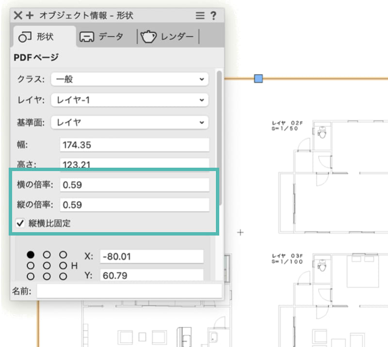Click the X coordinate field showing -80.01
The width and height of the screenshot is (388, 347).
[152, 256]
